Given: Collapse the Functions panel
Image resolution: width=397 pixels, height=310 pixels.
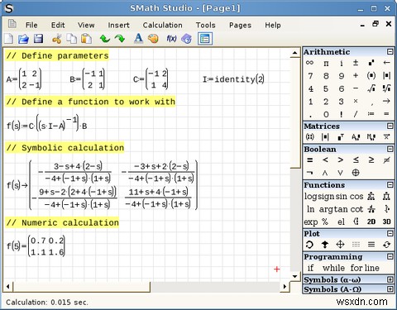Looking at the screenshot, I should coord(390,184).
